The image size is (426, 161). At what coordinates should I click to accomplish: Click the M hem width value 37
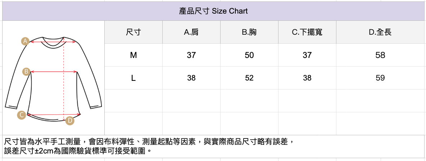tap(307, 55)
